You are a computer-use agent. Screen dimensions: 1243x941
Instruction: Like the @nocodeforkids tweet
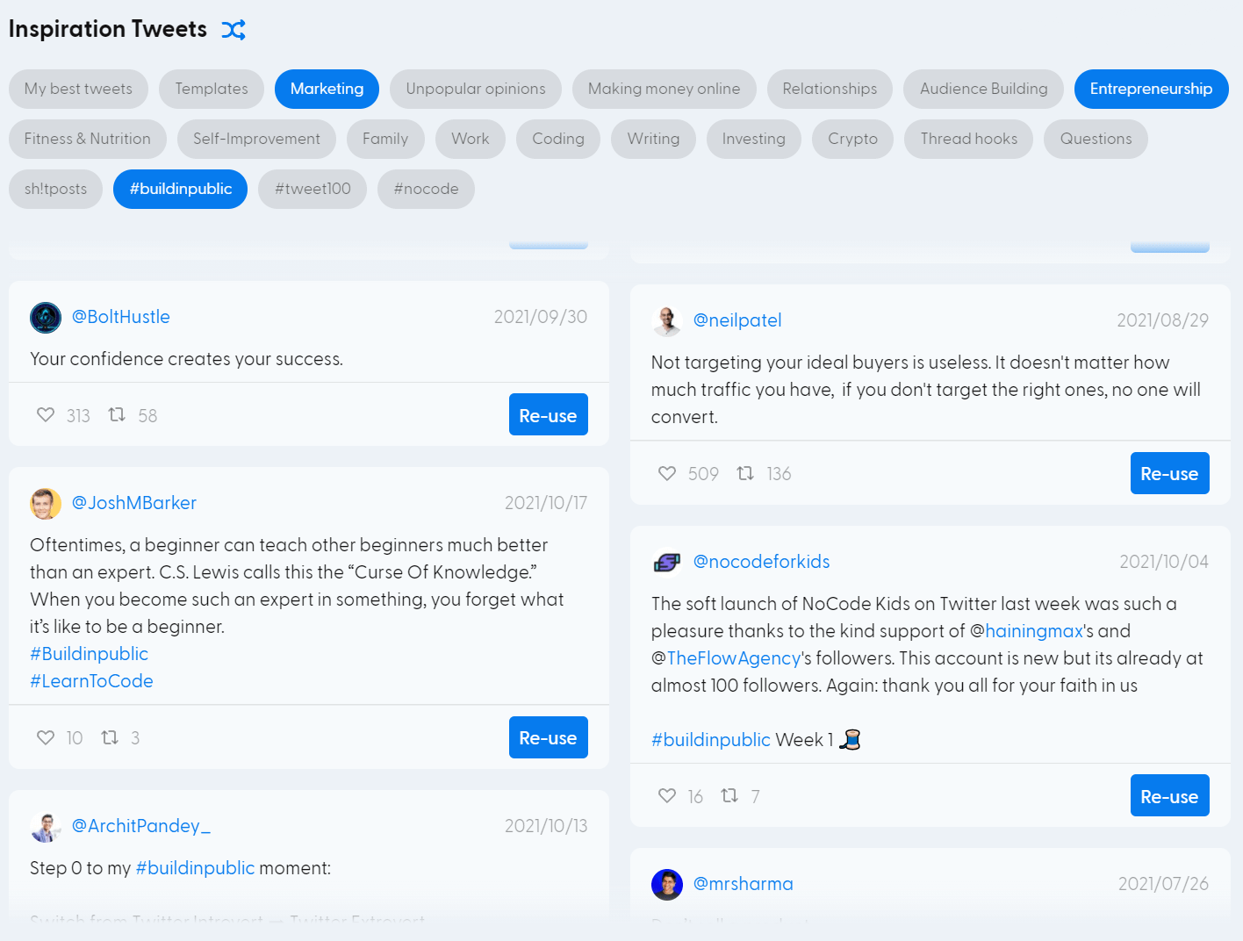coord(667,795)
